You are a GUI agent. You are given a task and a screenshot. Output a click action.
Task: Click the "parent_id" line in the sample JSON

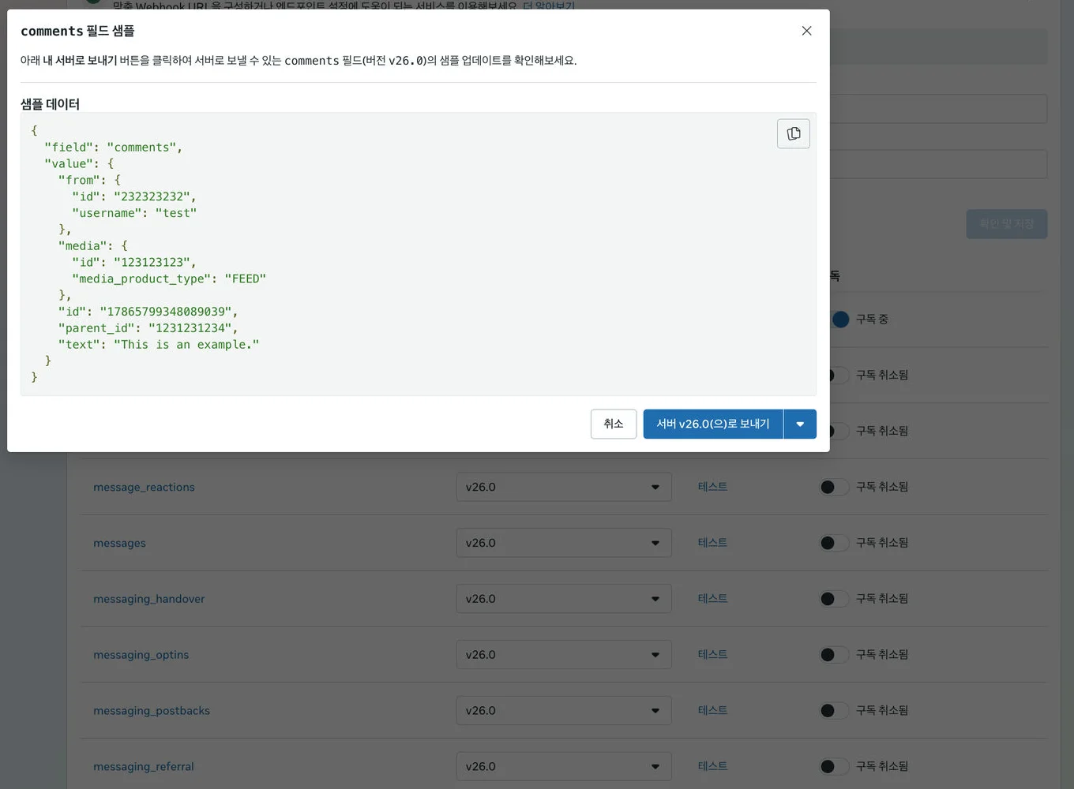148,328
